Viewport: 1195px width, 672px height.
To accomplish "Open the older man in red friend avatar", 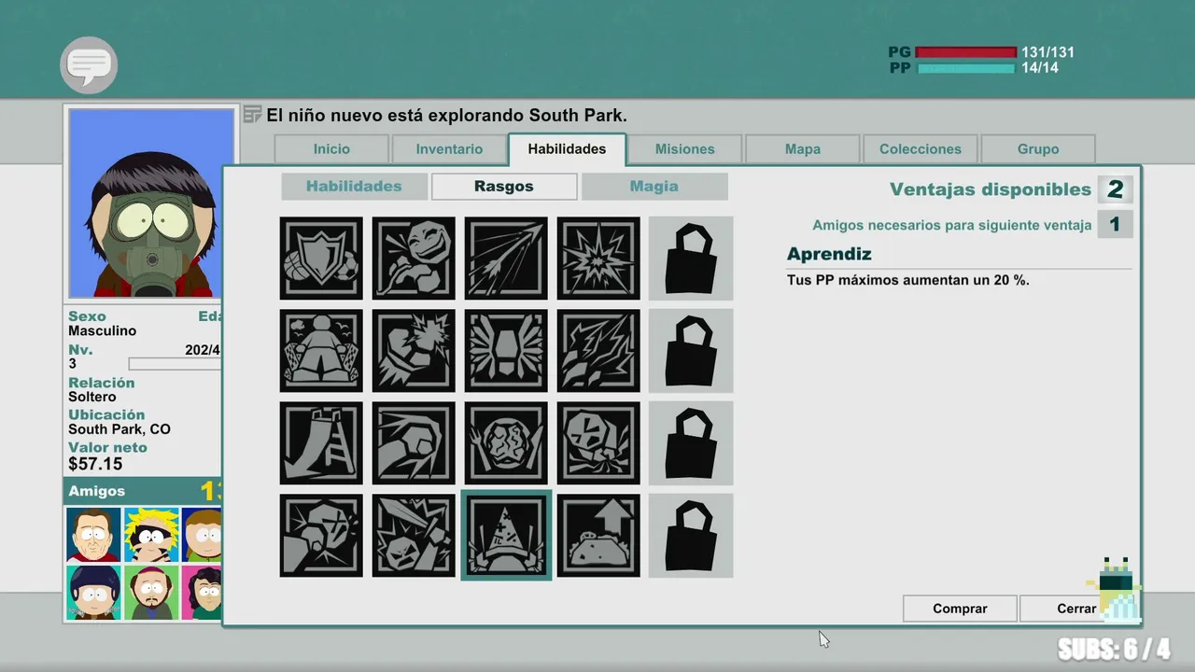I will (x=93, y=535).
